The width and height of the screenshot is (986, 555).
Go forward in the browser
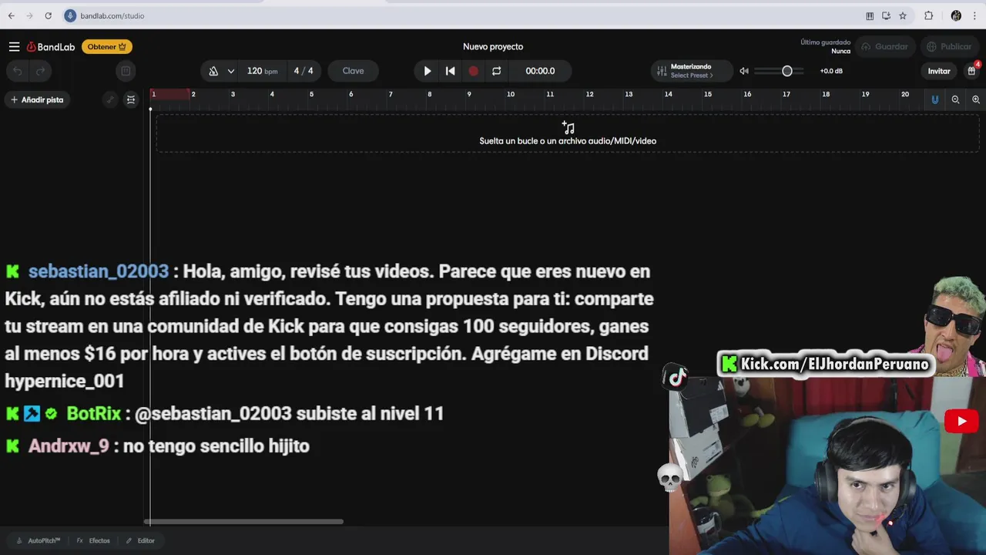pos(29,15)
